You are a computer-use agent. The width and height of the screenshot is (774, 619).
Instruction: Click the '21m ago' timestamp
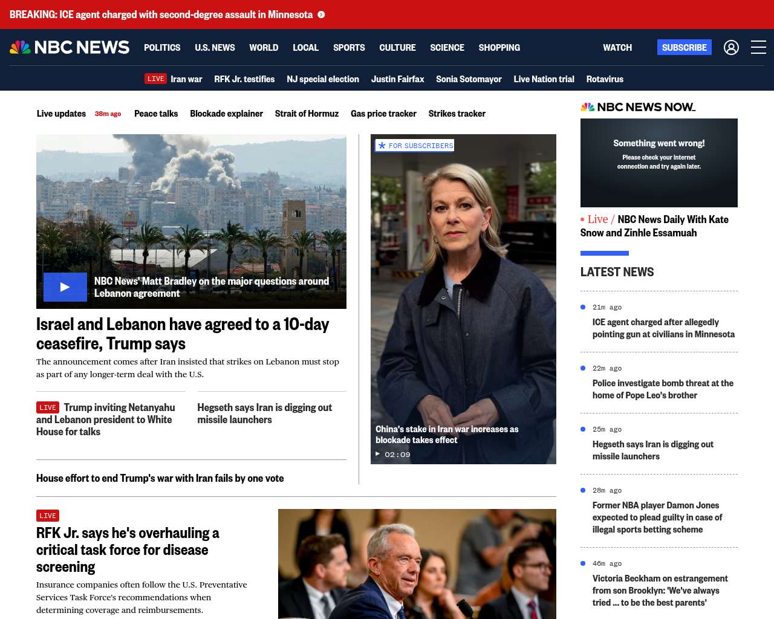tap(607, 307)
